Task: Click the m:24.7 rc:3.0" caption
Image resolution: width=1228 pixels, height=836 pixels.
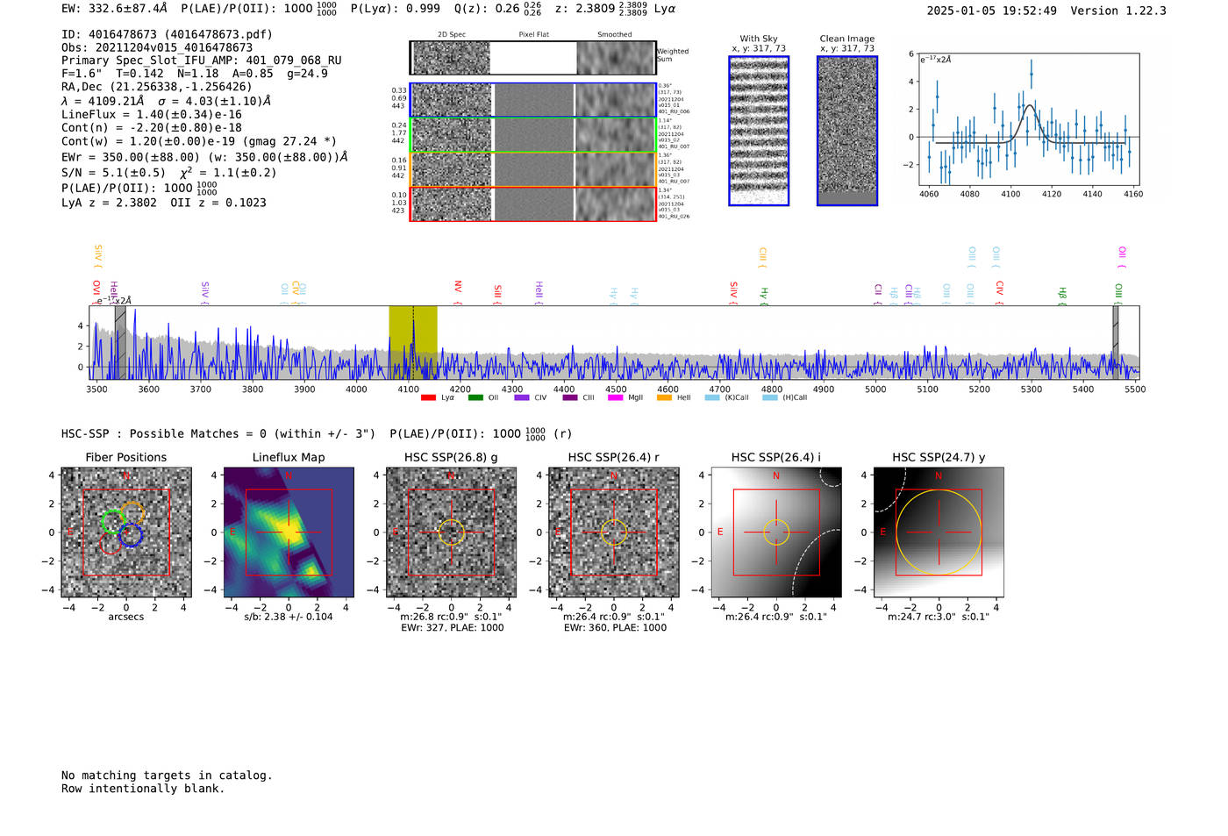Action: [x=939, y=617]
